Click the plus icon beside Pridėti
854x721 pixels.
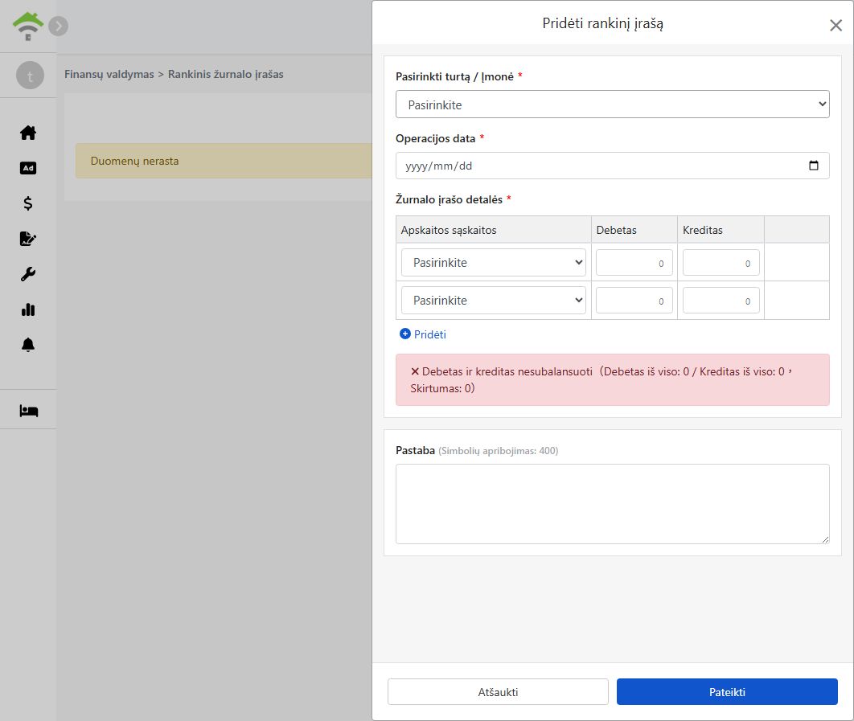click(405, 334)
